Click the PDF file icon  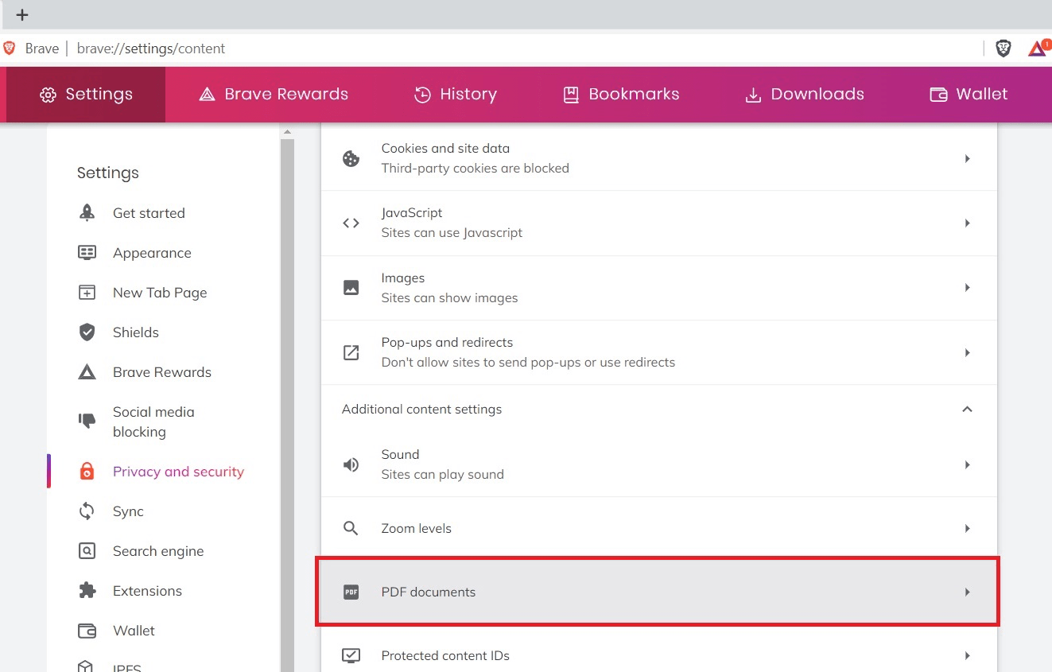point(351,592)
